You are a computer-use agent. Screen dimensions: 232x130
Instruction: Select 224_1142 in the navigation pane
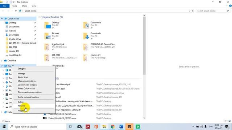click(x=13, y=47)
